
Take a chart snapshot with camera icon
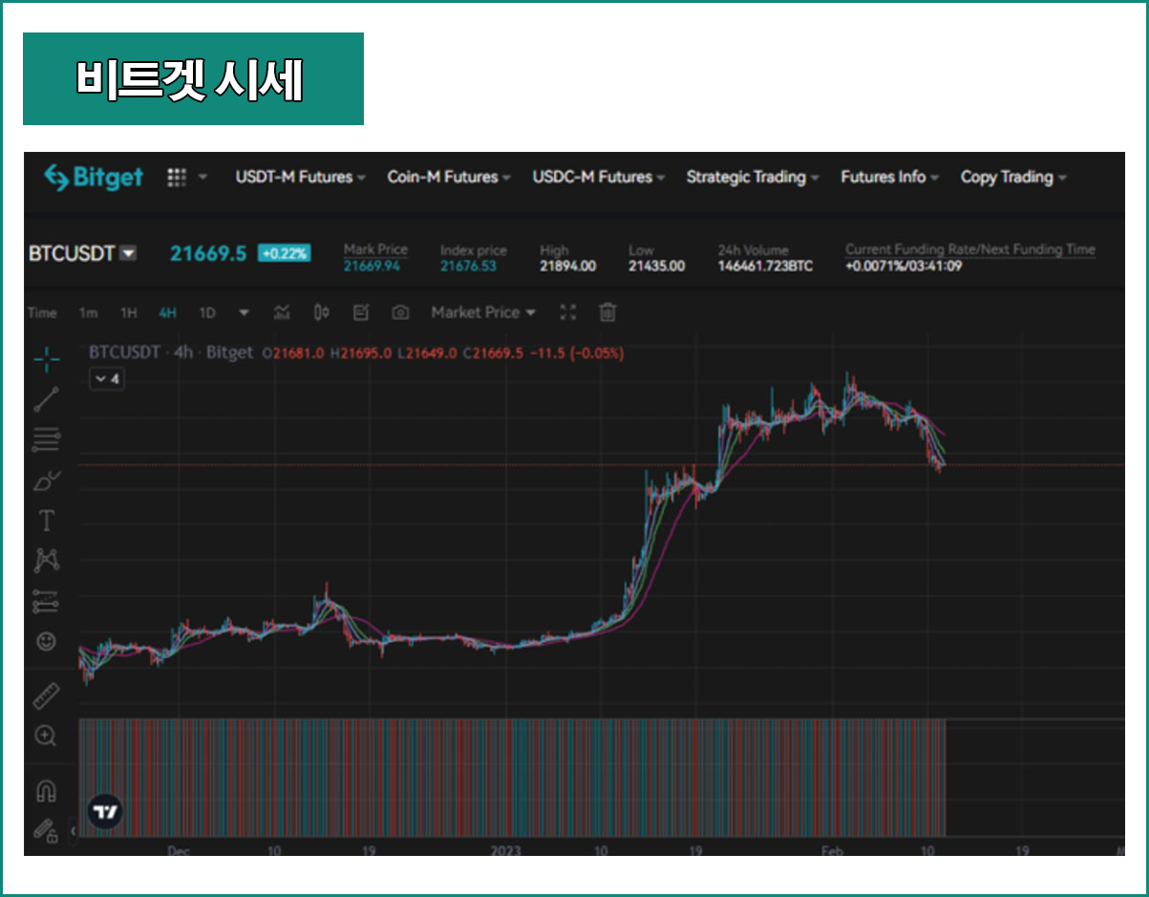tap(401, 312)
